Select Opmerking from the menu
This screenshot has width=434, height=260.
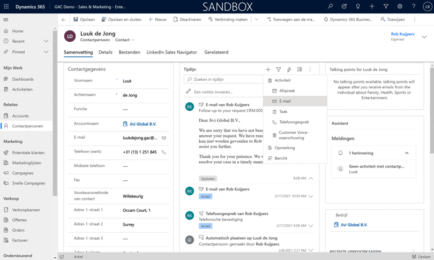pyautogui.click(x=295, y=148)
